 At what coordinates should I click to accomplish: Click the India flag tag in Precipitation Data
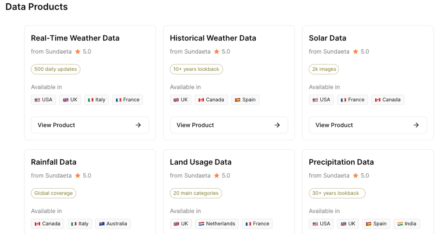point(406,224)
